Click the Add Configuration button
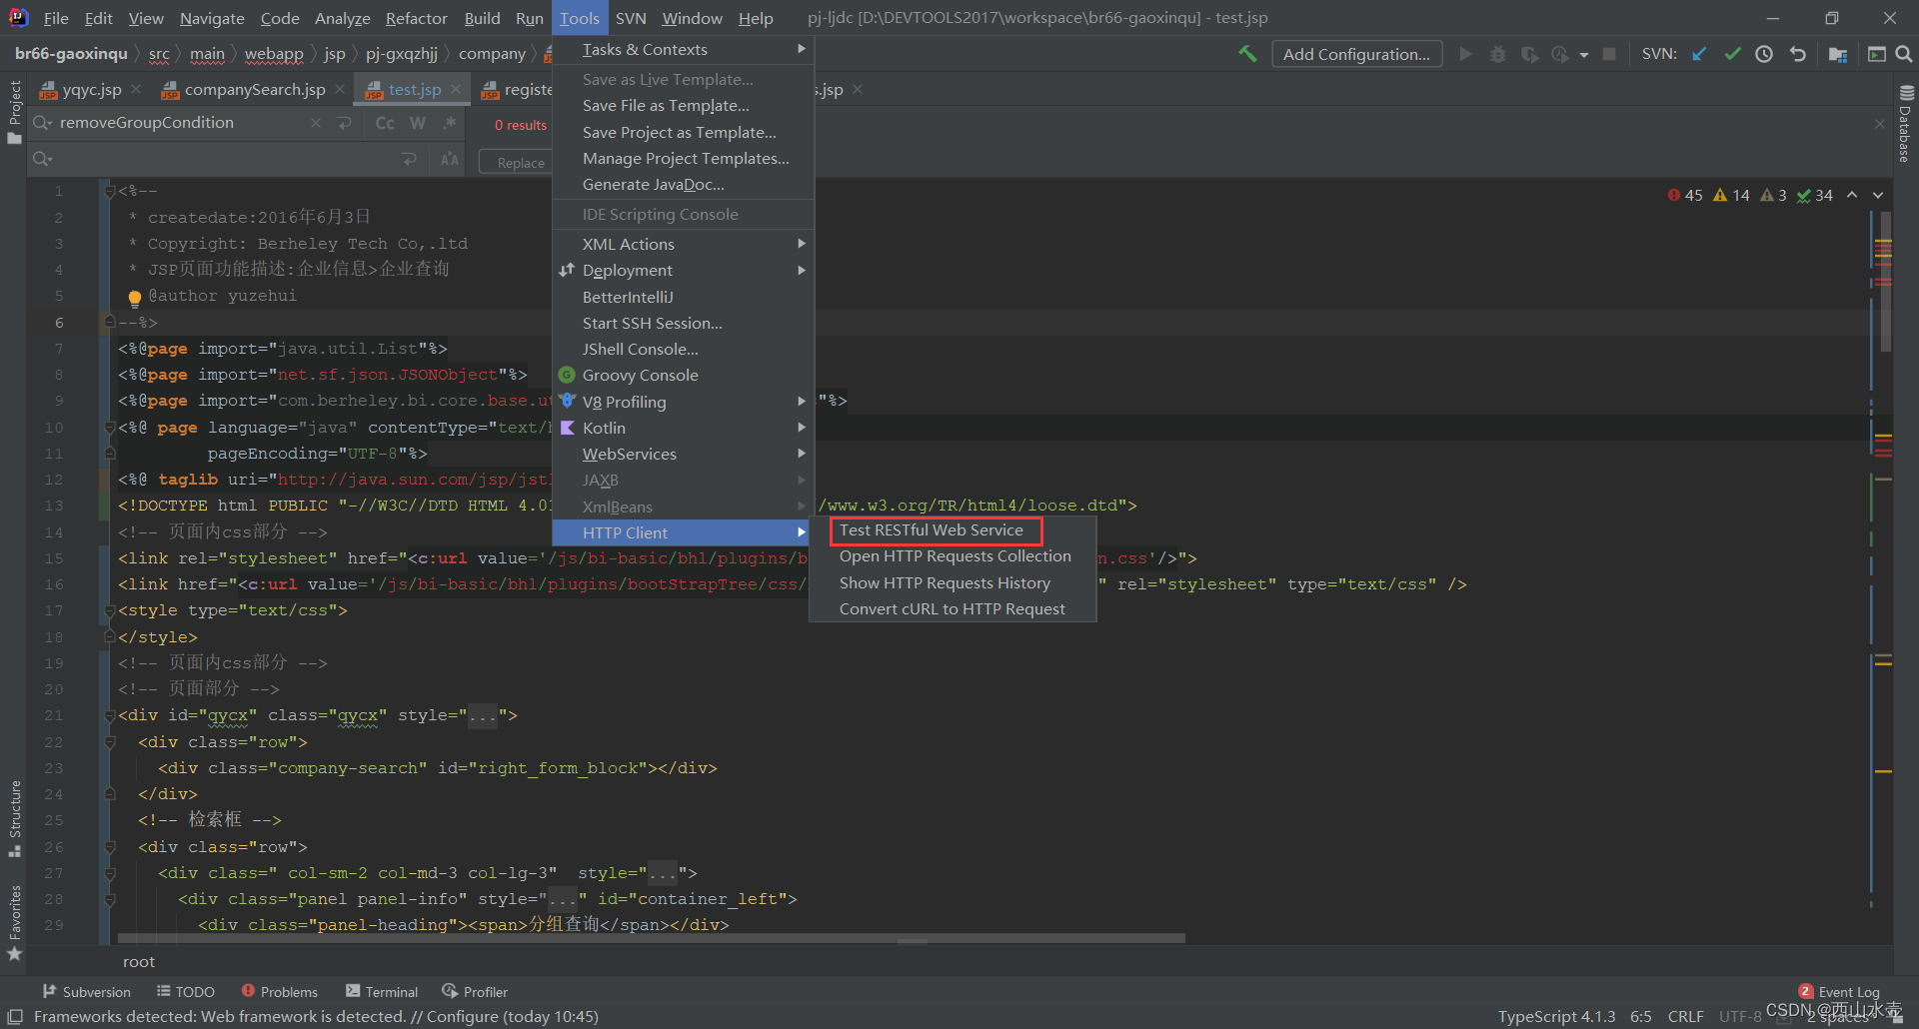 coord(1356,54)
